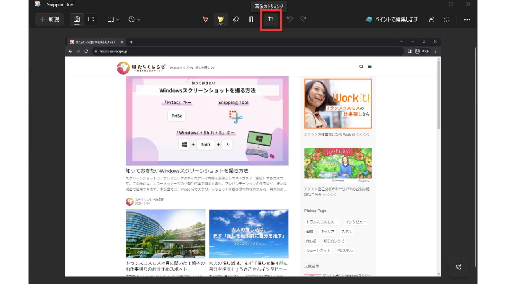Switch to snip camera mode
506x284 pixels.
[x=77, y=19]
